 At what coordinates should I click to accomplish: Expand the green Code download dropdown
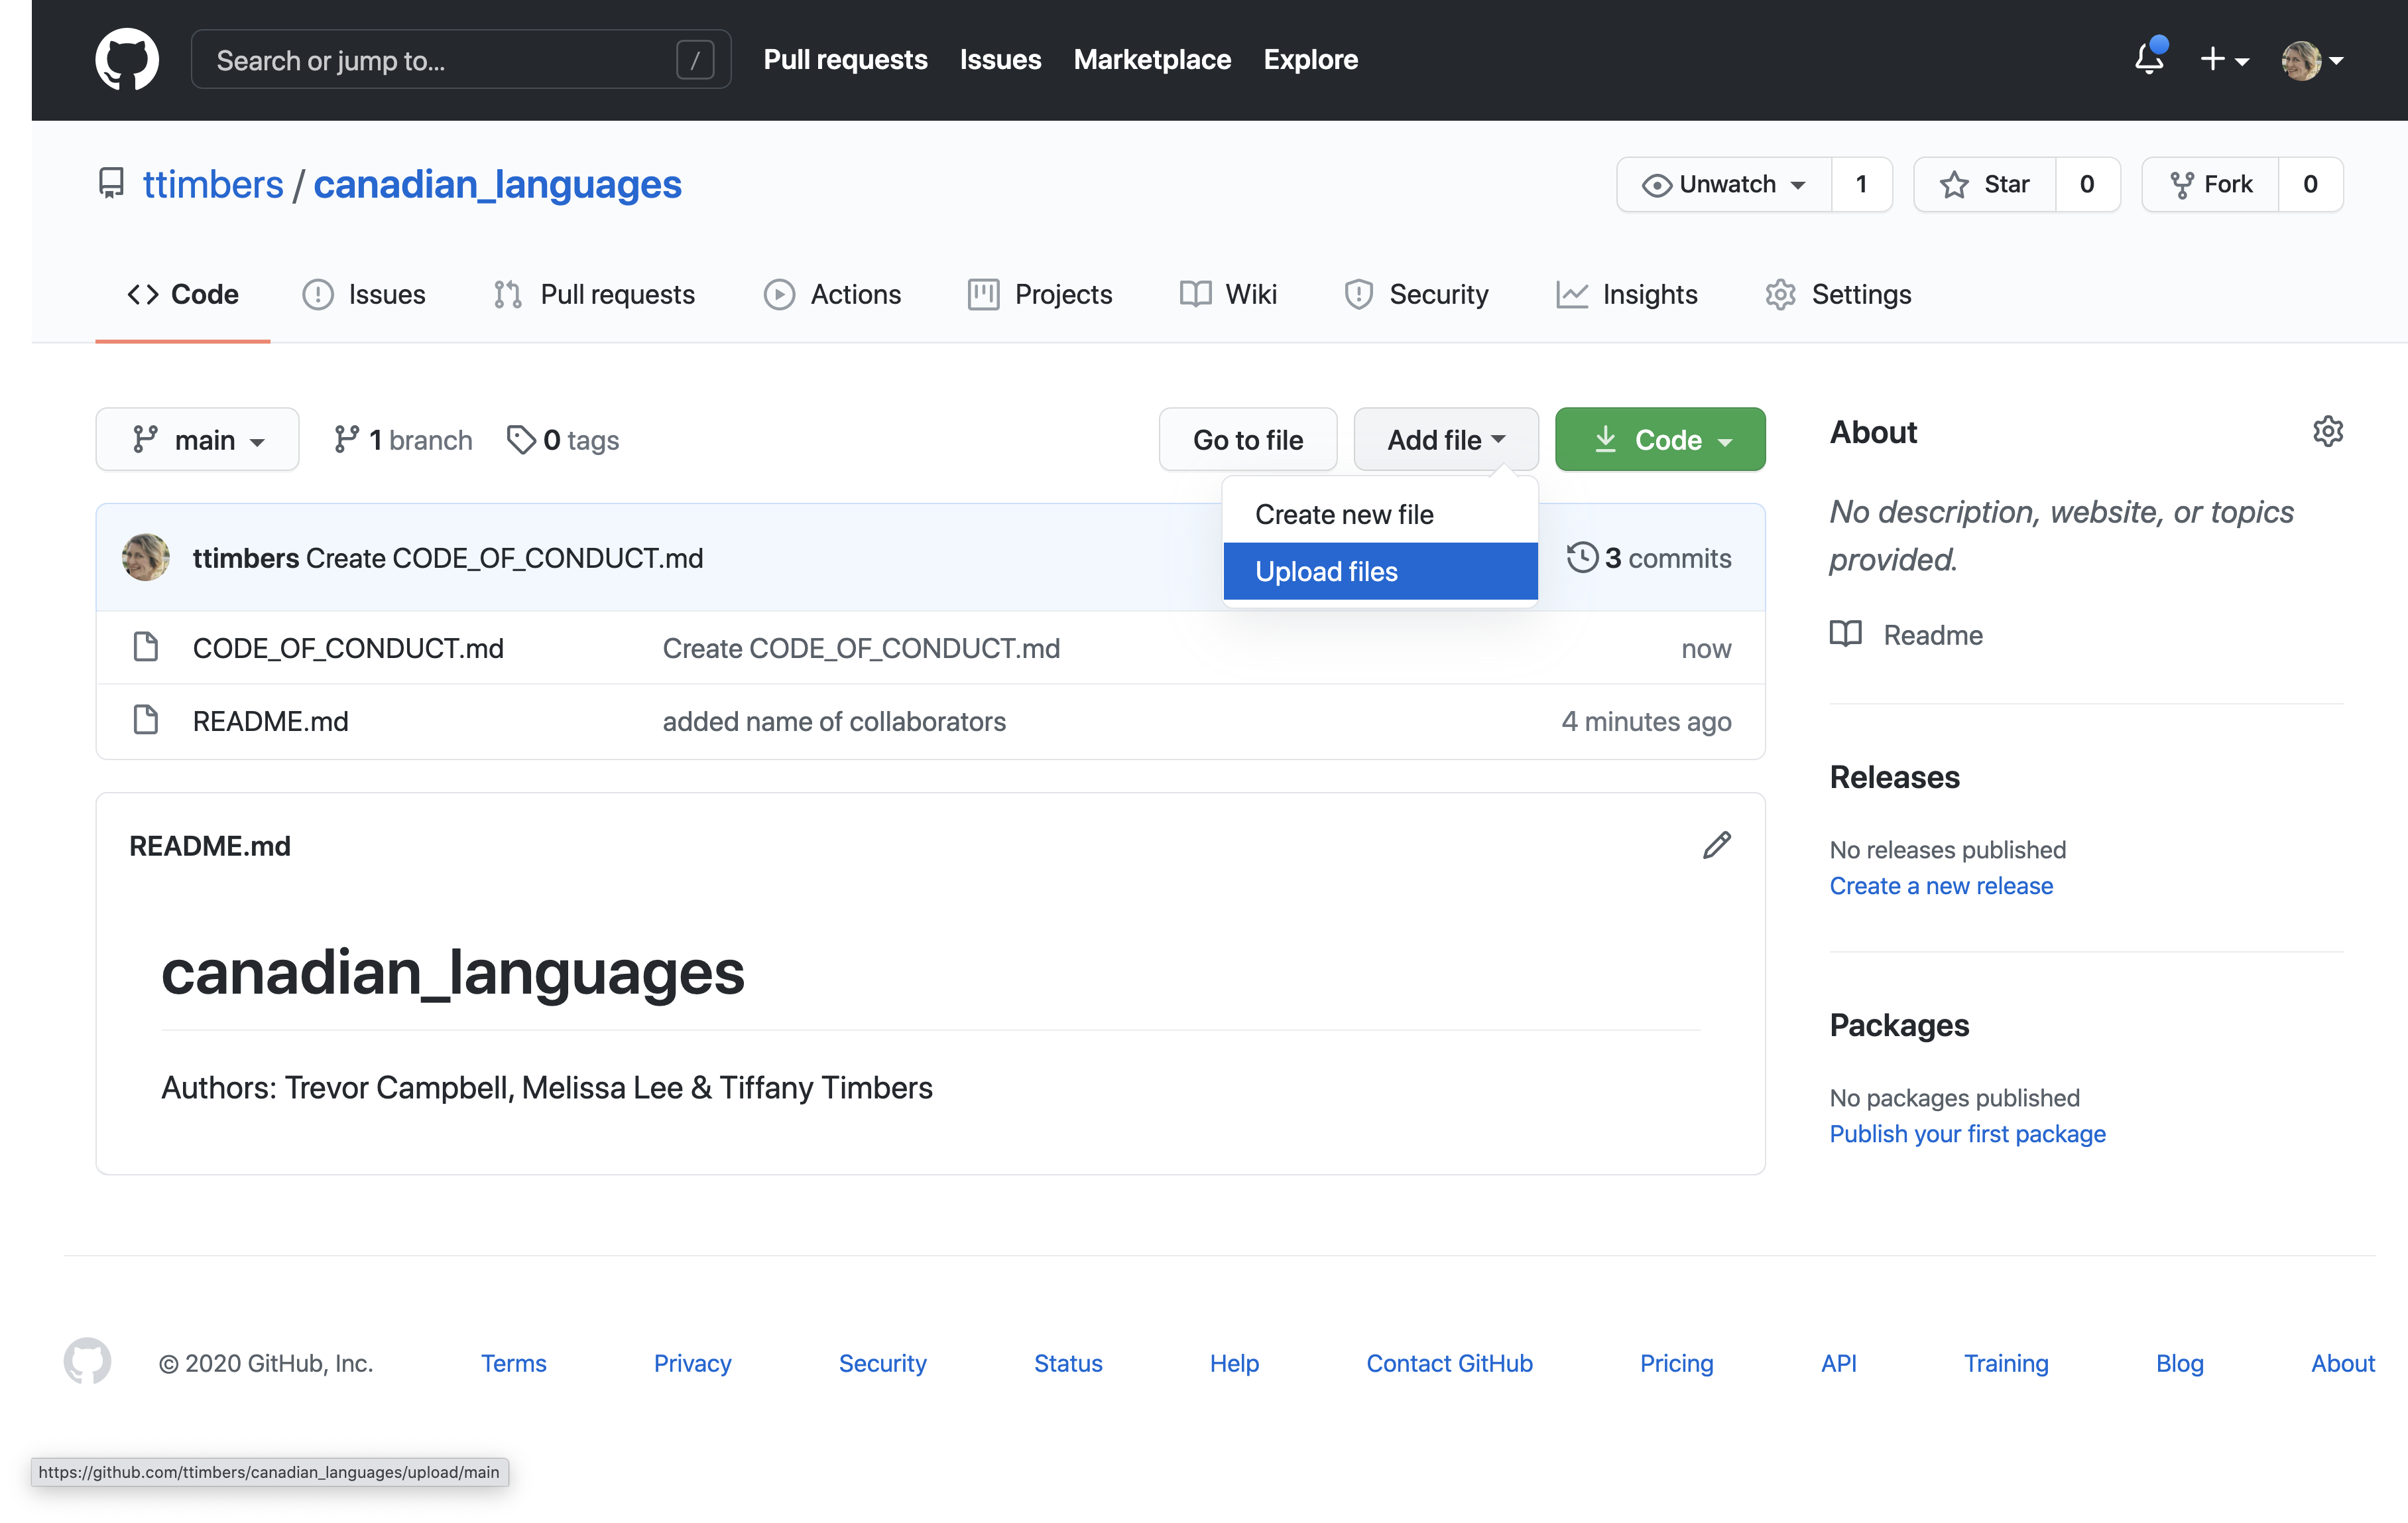click(1660, 439)
